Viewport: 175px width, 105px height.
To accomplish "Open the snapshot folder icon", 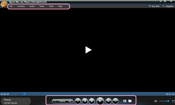I will click(x=130, y=101).
